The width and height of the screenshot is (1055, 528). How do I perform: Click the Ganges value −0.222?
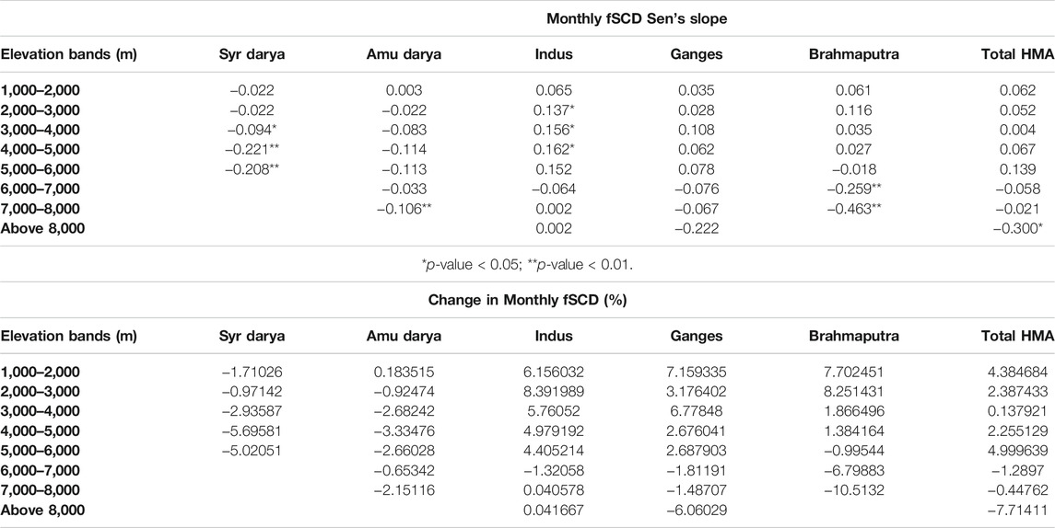click(697, 229)
